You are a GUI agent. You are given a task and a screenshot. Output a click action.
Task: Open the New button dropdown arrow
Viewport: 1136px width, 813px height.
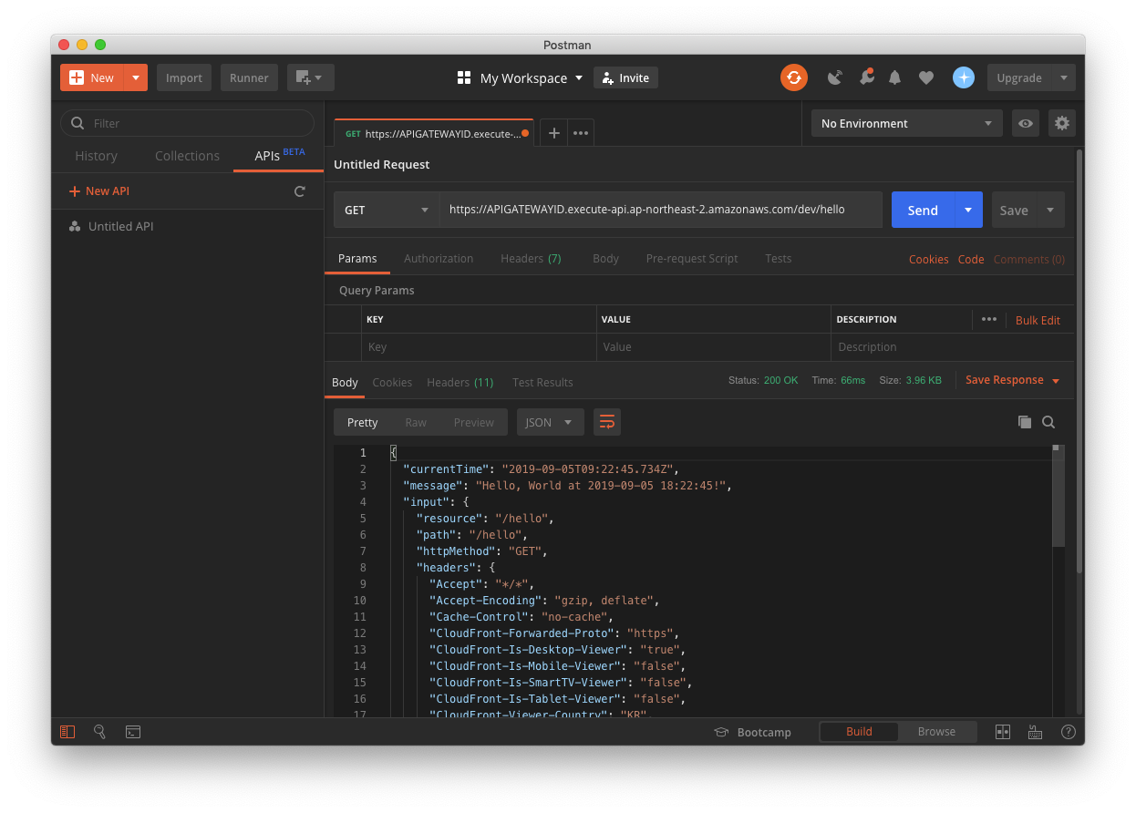[x=135, y=77]
